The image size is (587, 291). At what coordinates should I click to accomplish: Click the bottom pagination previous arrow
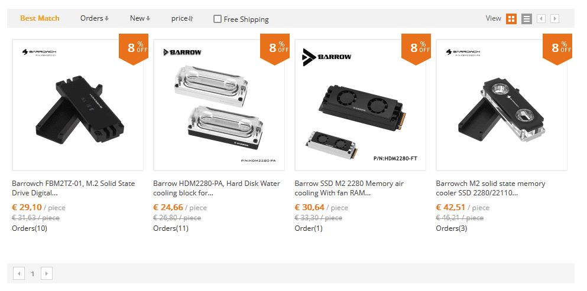pos(19,273)
